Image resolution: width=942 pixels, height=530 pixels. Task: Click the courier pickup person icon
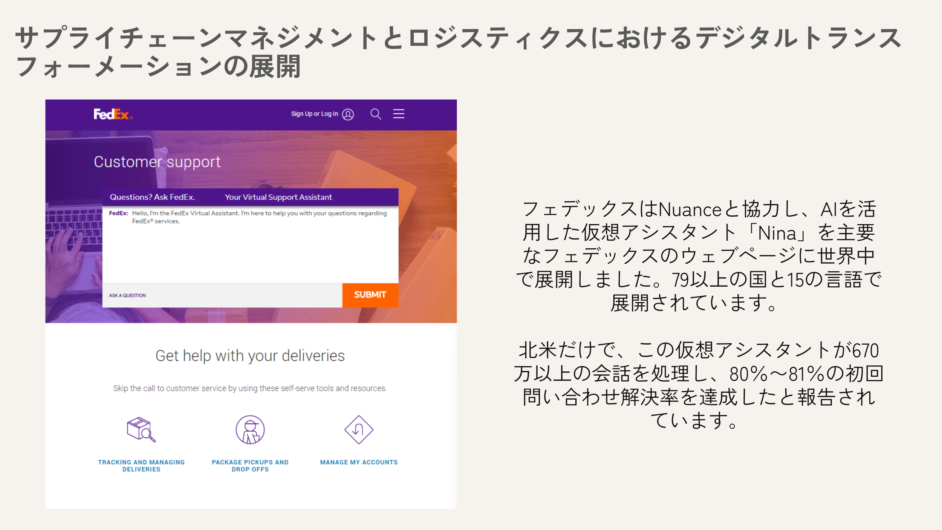coord(250,430)
